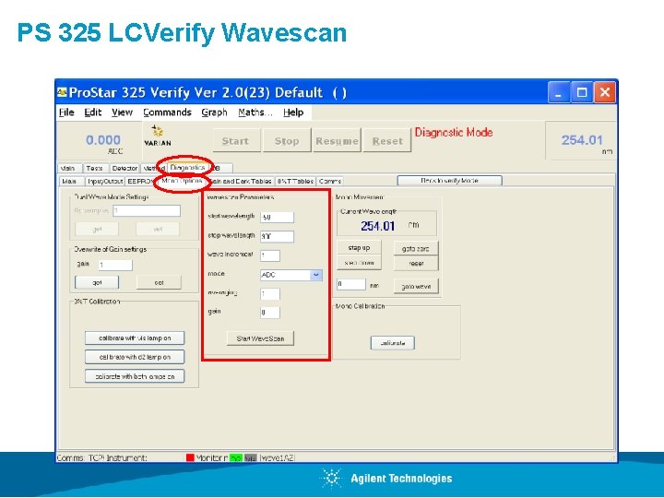The height and width of the screenshot is (498, 664).
Task: Click the Comms: TCPI Instrument status text
Action: [101, 457]
